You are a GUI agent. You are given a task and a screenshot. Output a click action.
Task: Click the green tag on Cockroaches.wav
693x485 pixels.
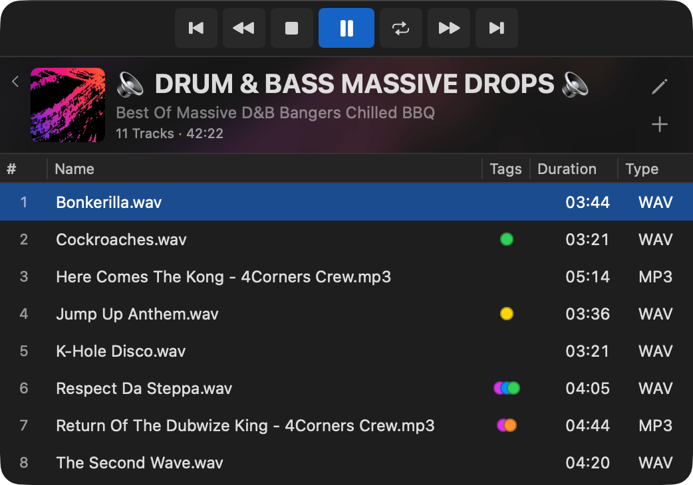pyautogui.click(x=507, y=239)
